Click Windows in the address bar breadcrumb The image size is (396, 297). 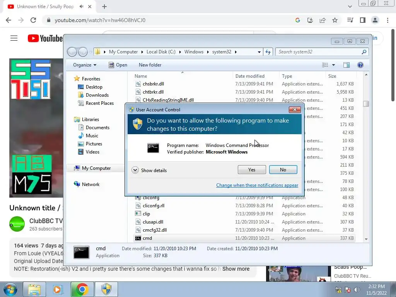tap(194, 52)
